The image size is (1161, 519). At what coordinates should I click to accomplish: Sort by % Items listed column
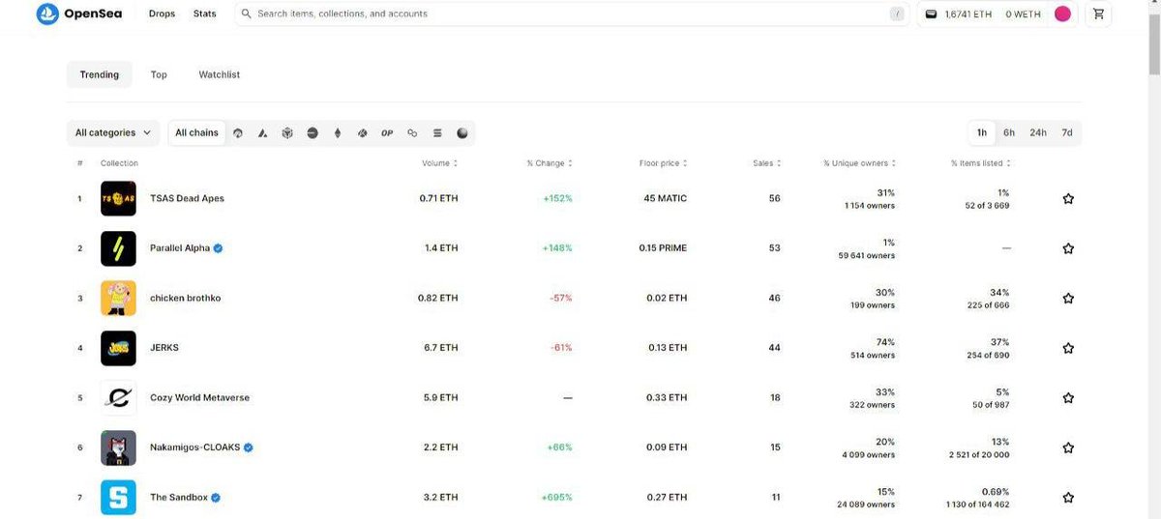pyautogui.click(x=982, y=163)
